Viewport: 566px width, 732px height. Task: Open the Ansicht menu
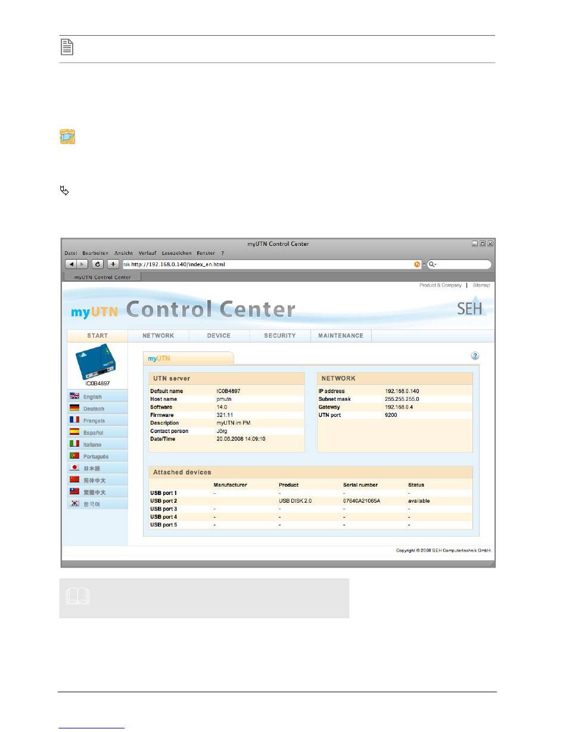point(124,253)
